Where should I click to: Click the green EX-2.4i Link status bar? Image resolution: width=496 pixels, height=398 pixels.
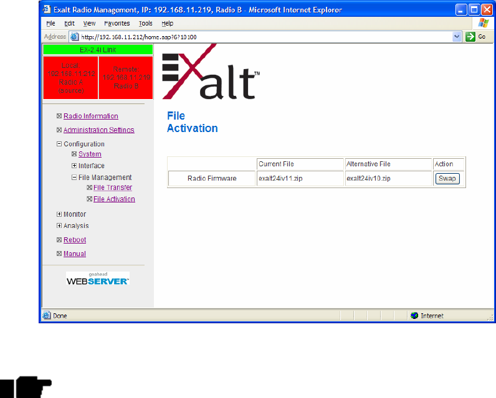click(98, 50)
